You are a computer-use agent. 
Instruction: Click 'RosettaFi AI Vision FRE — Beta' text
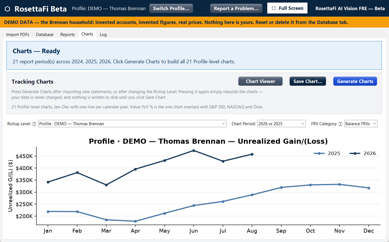pos(350,8)
